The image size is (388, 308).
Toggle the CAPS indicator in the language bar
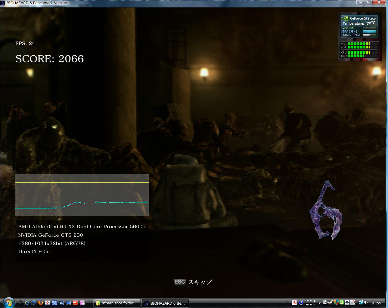309,301
